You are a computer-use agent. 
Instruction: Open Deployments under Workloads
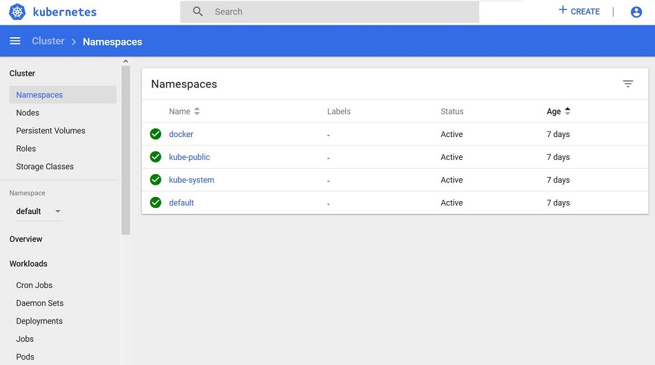click(x=39, y=321)
